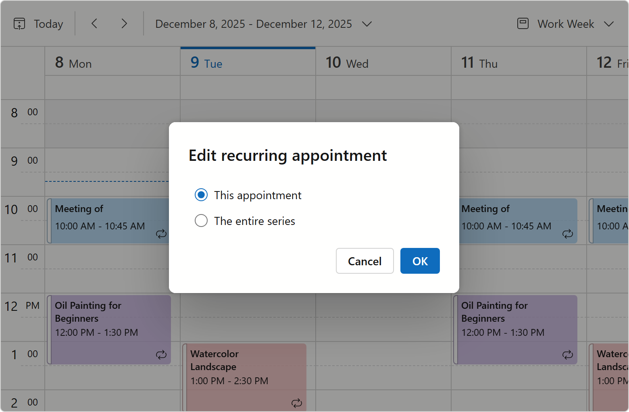Select "The entire series" radio option

(x=201, y=221)
